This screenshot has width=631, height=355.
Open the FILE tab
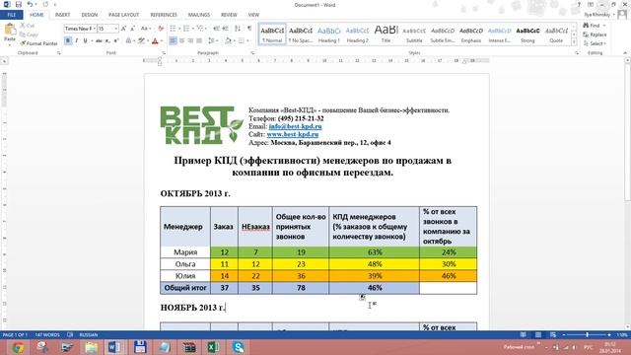pyautogui.click(x=12, y=15)
